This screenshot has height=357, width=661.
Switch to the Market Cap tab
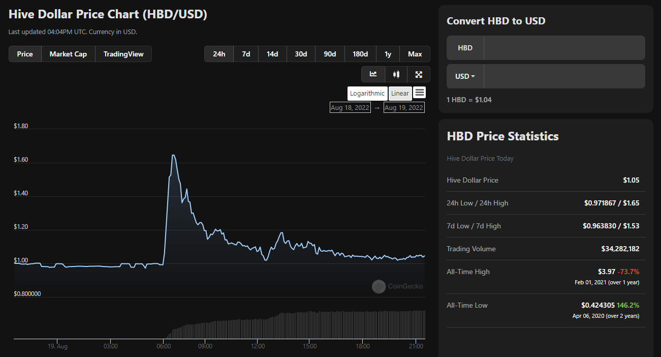pyautogui.click(x=68, y=54)
